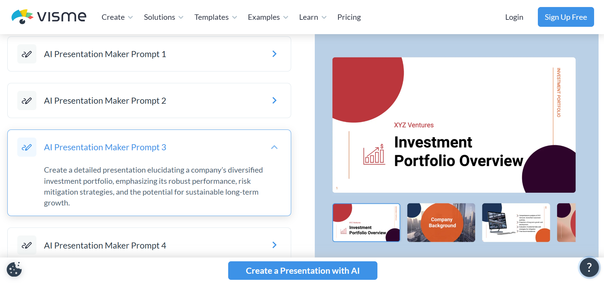This screenshot has width=604, height=283.
Task: Click the Sign Up Free button
Action: pyautogui.click(x=566, y=17)
